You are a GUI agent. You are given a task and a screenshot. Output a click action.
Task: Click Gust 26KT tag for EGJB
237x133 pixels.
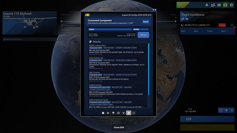(128, 87)
